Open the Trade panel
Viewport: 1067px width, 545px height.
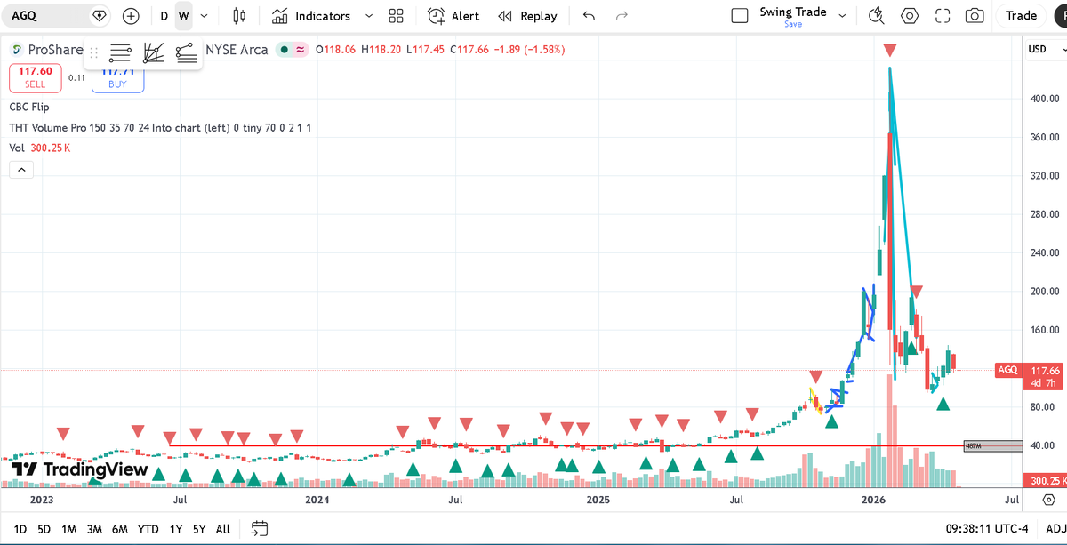(1021, 16)
